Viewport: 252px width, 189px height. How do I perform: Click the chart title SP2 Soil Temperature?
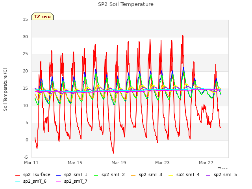pyautogui.click(x=126, y=4)
